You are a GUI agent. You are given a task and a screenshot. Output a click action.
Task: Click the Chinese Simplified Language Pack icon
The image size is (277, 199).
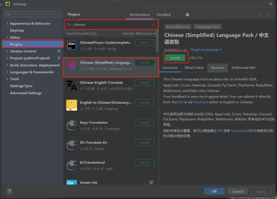[x=71, y=65]
